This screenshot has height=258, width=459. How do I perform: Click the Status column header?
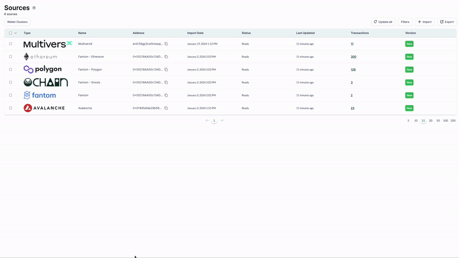tap(246, 33)
